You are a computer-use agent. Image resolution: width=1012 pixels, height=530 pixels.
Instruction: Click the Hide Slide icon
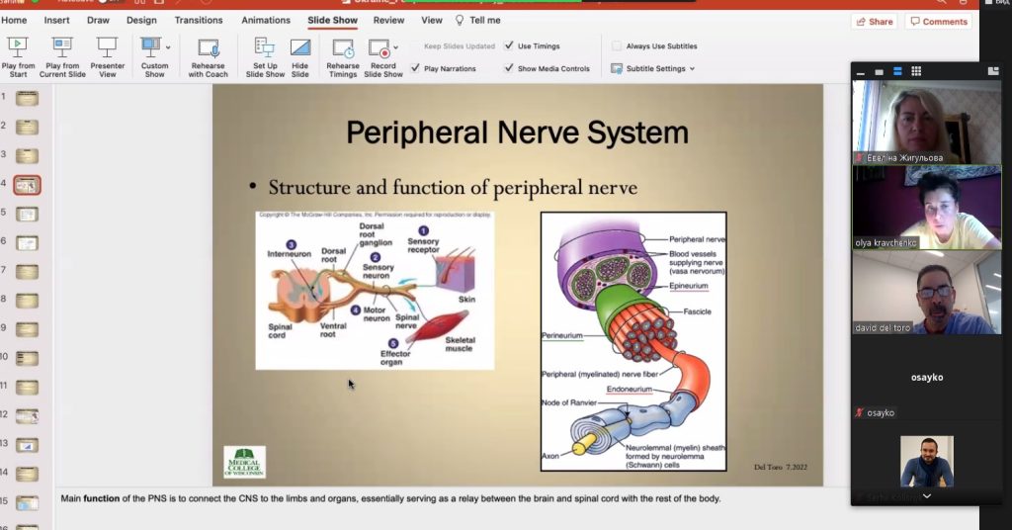[300, 46]
